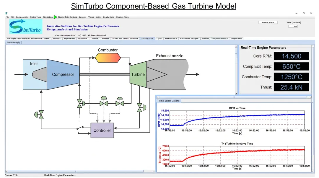
Task: Switch to the Engine Sale tab
Action: coord(236,38)
